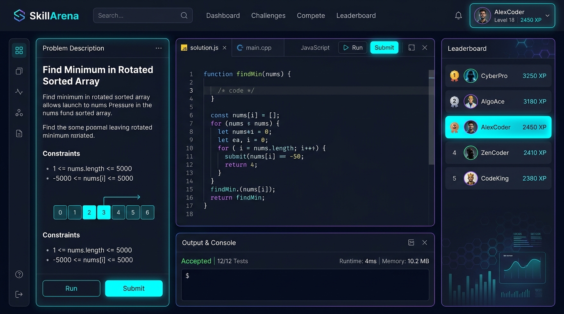Click the leaderboard trend chart thumbnail
This screenshot has height=314, width=564.
[x=522, y=268]
